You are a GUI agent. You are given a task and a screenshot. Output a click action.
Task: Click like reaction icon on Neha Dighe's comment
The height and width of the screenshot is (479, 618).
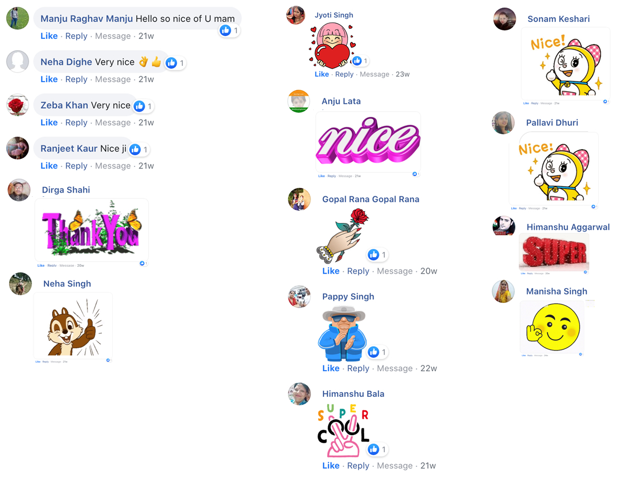tap(171, 62)
